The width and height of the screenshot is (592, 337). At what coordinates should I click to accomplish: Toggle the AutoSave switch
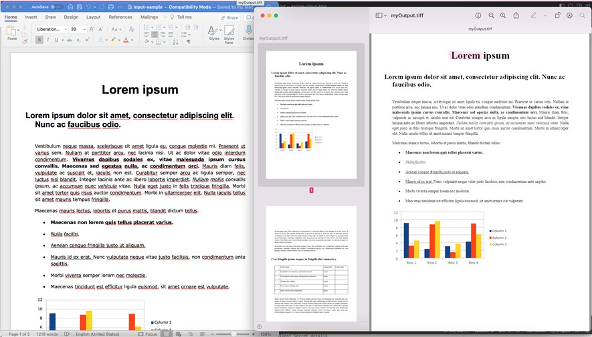[57, 6]
